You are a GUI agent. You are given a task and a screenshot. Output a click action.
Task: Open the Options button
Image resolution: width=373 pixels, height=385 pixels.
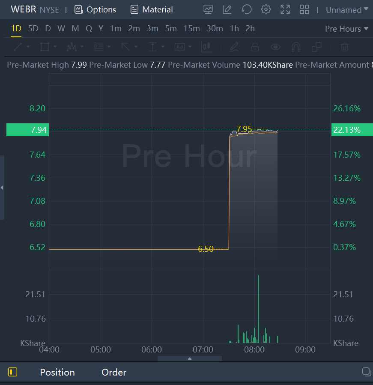pyautogui.click(x=95, y=9)
